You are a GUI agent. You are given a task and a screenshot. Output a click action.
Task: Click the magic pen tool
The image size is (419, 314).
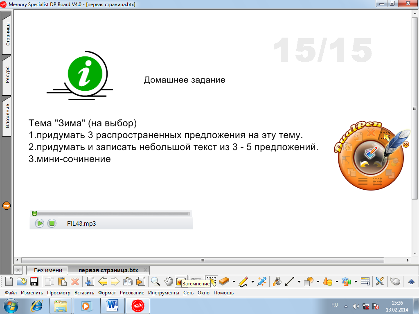coord(262,281)
